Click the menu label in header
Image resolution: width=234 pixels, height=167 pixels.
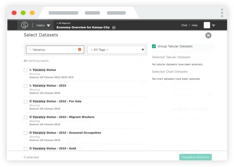coord(41,25)
